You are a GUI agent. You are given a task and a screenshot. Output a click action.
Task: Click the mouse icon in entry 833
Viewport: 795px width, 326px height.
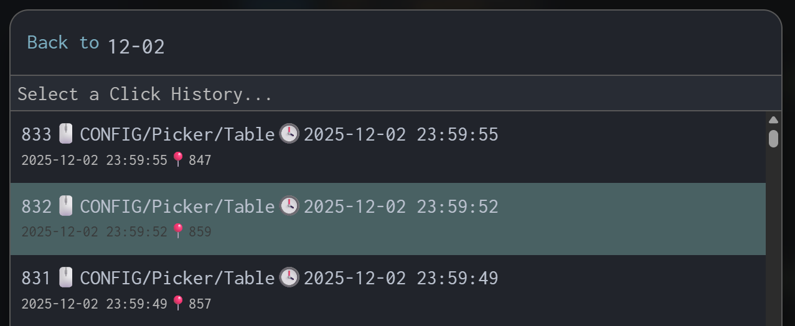65,134
